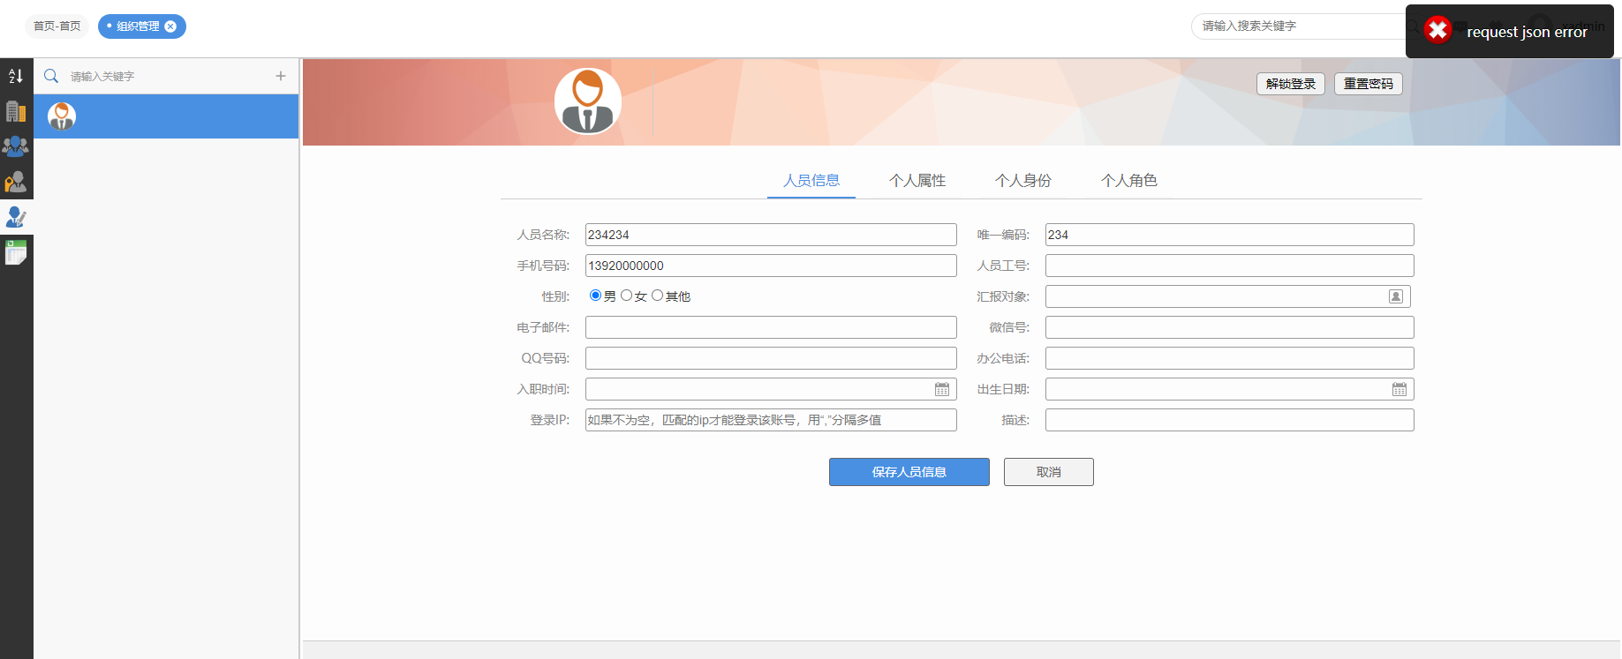The image size is (1622, 659).
Task: Open the 出生日期 calendar picker
Action: [1399, 389]
